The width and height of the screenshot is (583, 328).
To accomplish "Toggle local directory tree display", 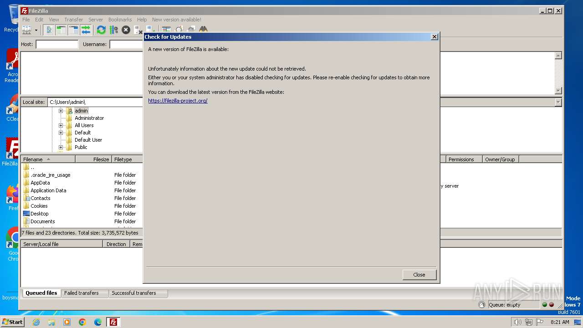I will (x=61, y=30).
